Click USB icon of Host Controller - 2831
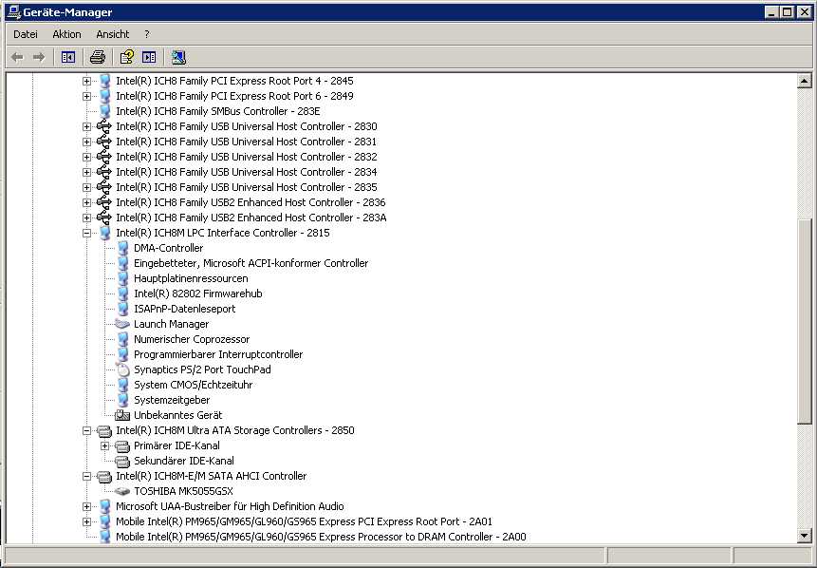Image resolution: width=817 pixels, height=568 pixels. 104,142
